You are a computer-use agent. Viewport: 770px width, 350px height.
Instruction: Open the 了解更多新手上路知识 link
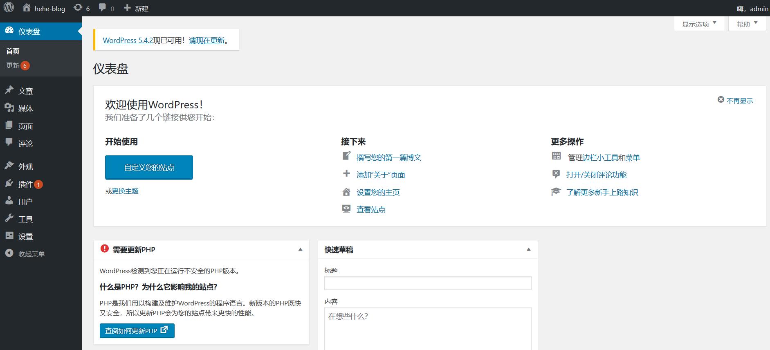(x=602, y=192)
